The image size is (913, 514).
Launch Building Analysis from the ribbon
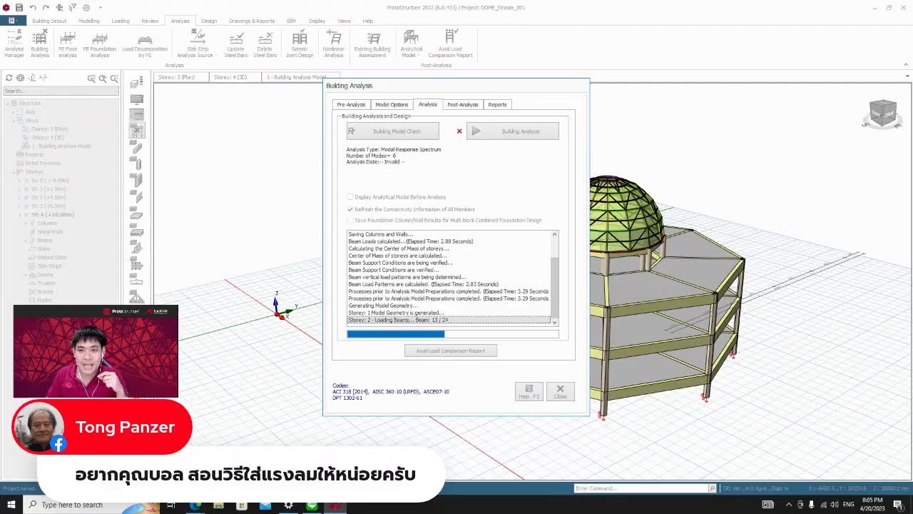point(40,44)
